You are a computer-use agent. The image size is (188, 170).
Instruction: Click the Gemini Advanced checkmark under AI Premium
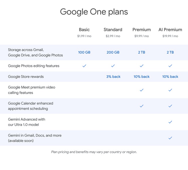170,122
